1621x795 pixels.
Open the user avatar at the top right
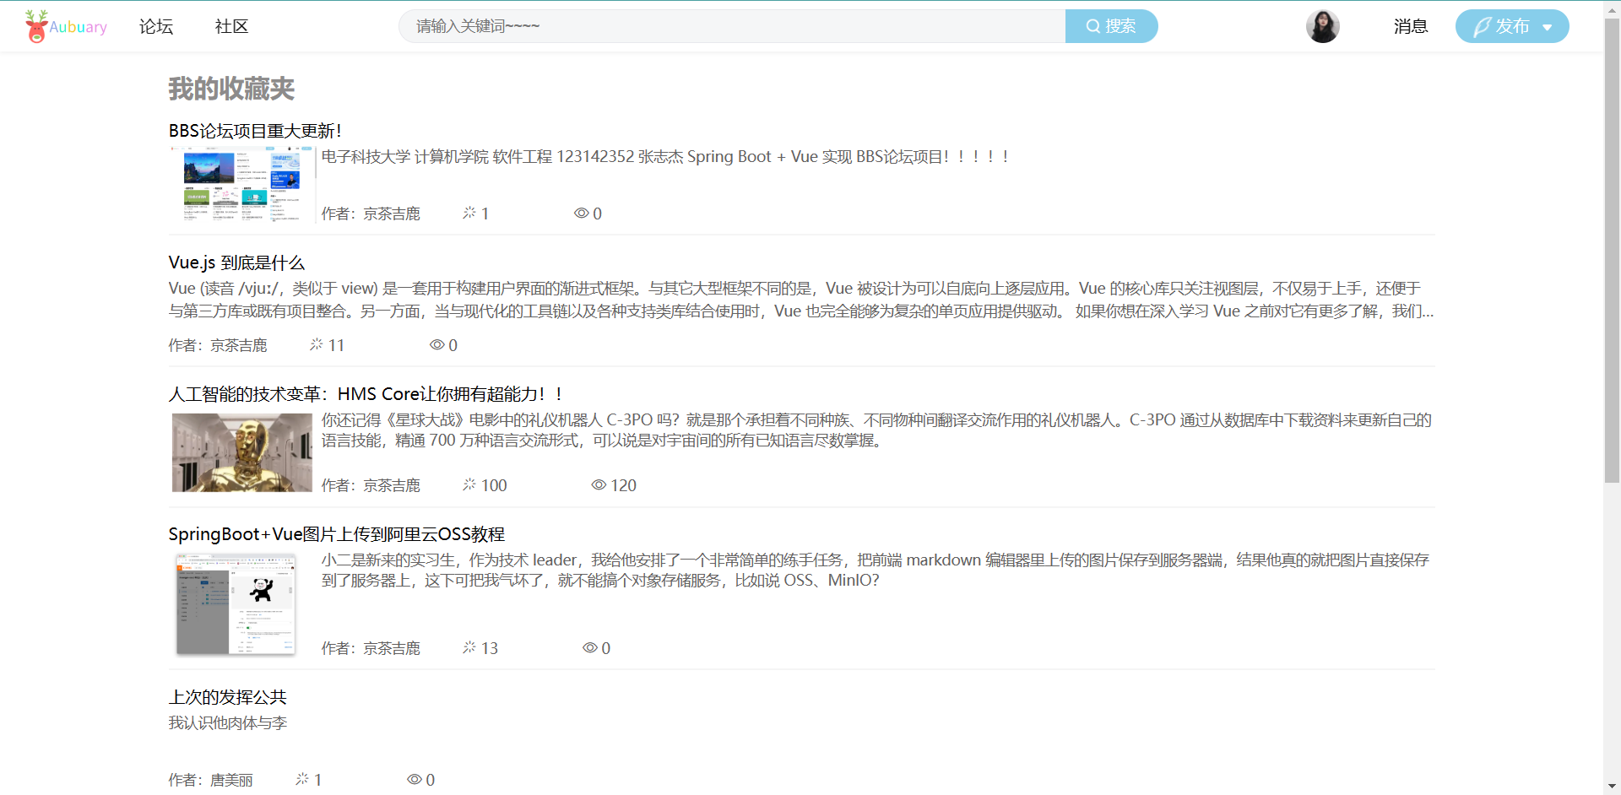point(1322,25)
